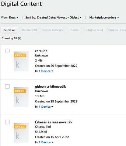Click the coraline Kindle document cover thumbnail
This screenshot has height=146, width=126.
pyautogui.click(x=21, y=61)
